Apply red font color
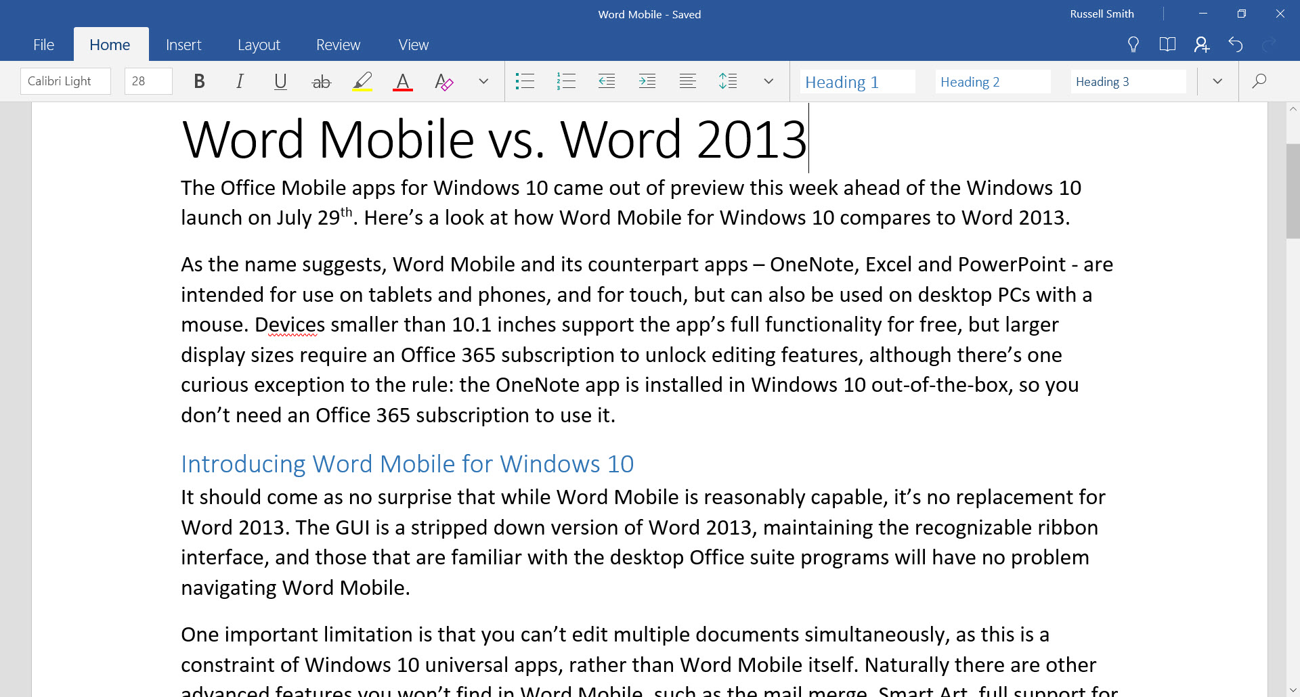 403,81
